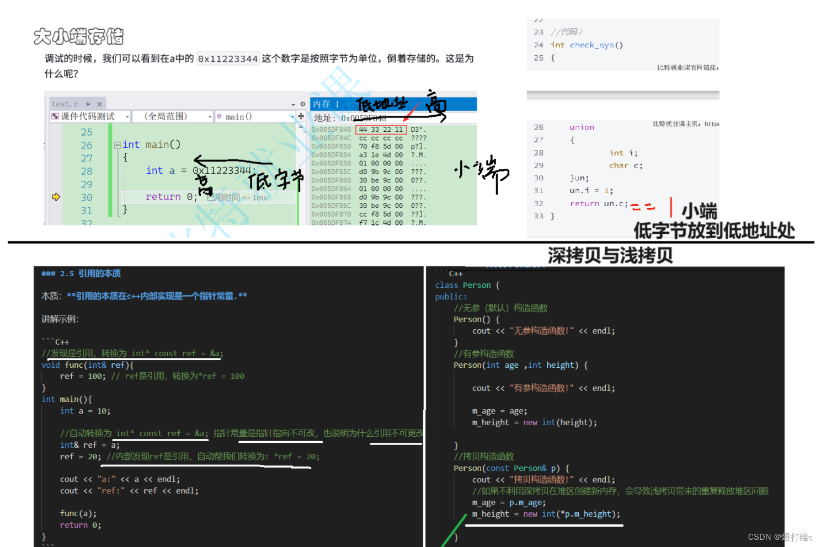Click the inline code 0x11223344 in the paragraph
Image resolution: width=821 pixels, height=547 pixels.
point(228,58)
